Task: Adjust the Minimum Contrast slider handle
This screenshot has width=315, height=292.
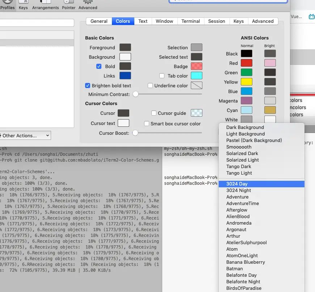Action: (x=136, y=94)
